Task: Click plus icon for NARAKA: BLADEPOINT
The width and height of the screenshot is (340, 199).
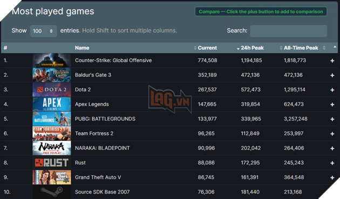Action: (332, 148)
